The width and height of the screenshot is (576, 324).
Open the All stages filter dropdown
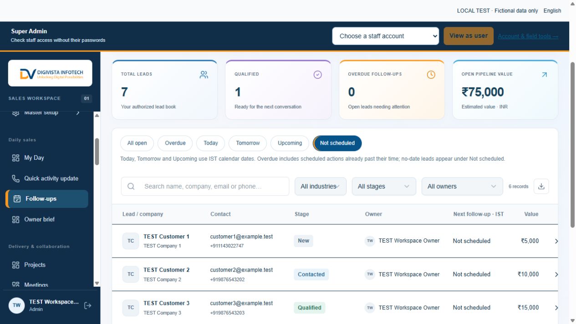[384, 186]
